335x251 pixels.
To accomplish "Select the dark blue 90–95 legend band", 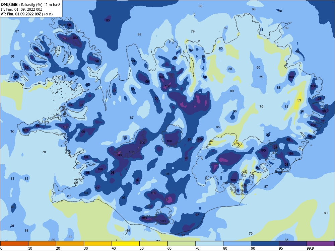I will click(x=265, y=244).
